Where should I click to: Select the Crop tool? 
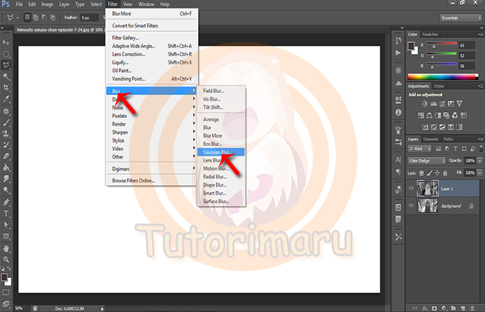pos(6,87)
